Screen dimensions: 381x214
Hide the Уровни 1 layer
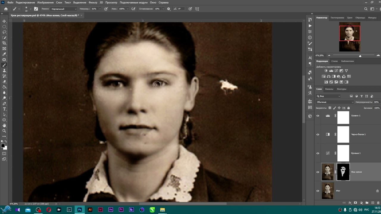click(318, 116)
